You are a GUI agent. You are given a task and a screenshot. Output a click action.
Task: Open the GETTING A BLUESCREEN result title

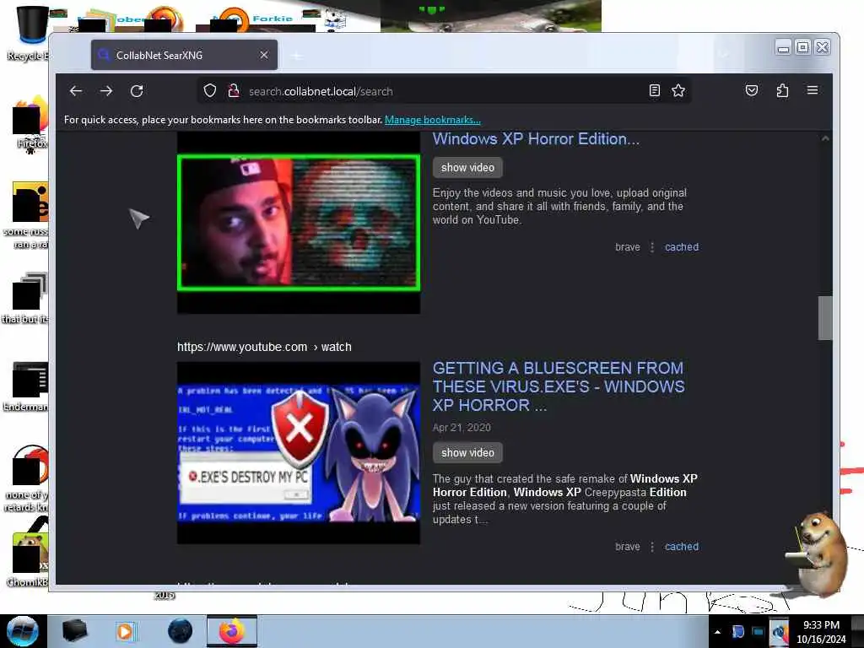(x=559, y=386)
